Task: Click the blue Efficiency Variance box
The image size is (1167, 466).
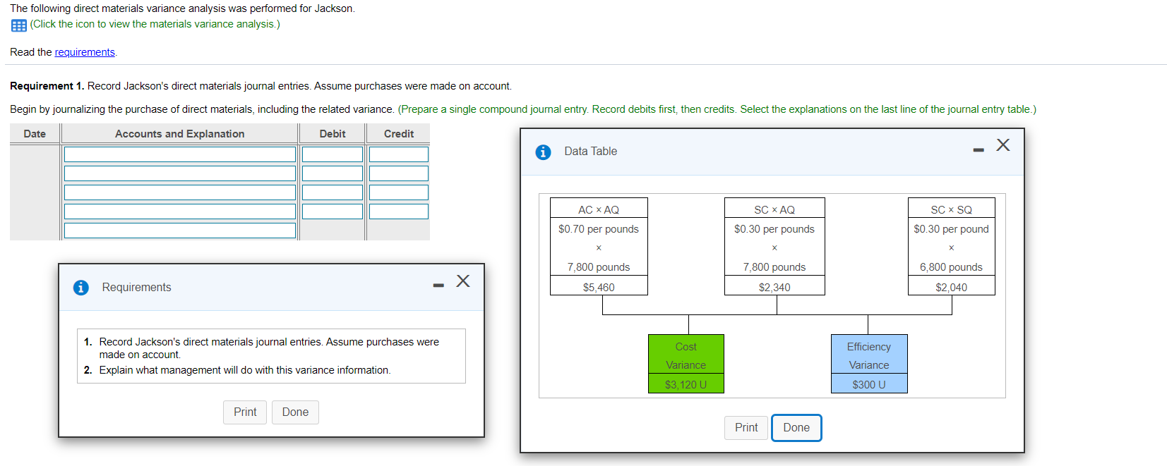Action: pyautogui.click(x=869, y=364)
